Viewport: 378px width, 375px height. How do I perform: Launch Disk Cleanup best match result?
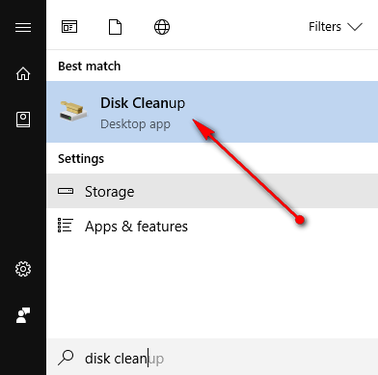(x=212, y=112)
